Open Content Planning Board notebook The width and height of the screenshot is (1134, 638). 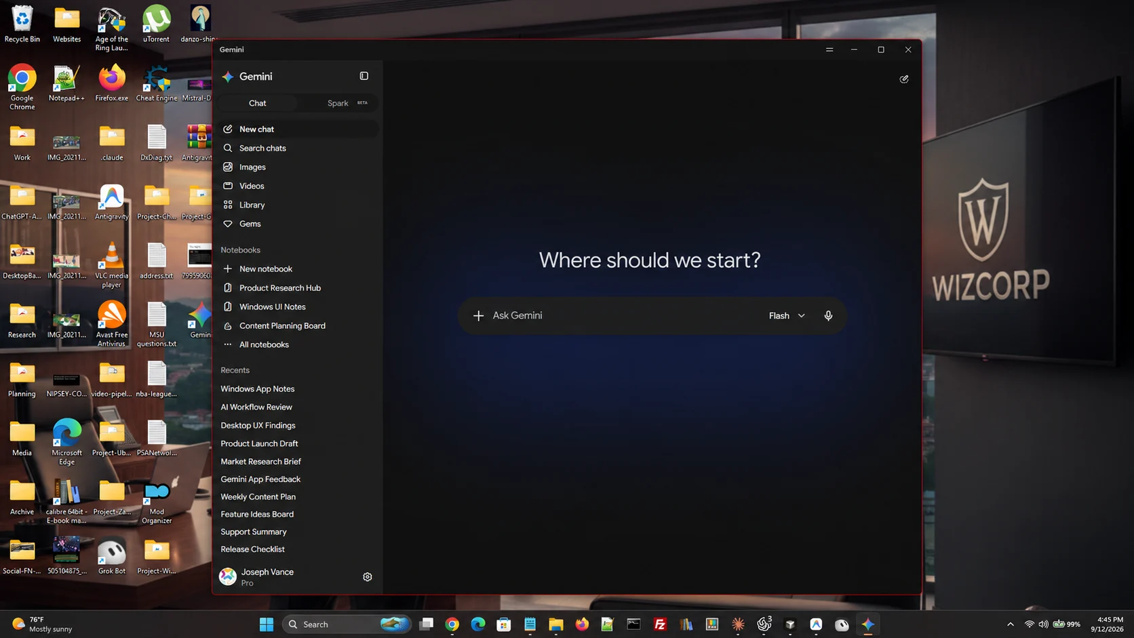click(x=298, y=325)
